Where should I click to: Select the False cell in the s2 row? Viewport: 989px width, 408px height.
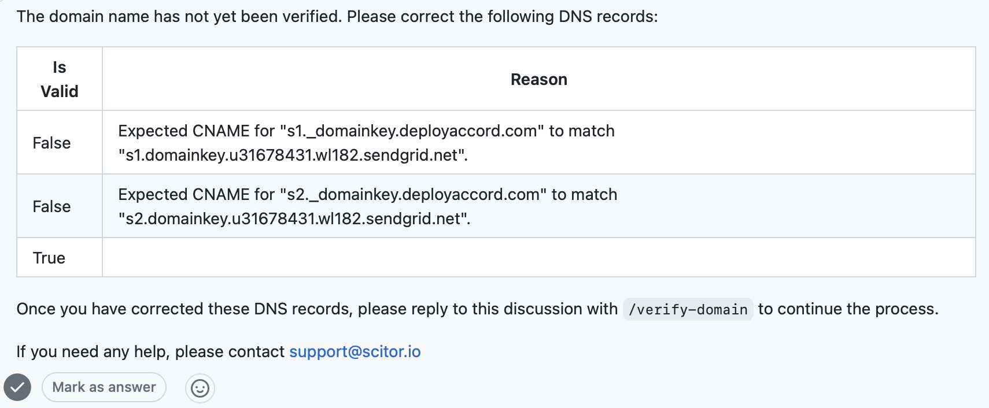click(x=51, y=206)
